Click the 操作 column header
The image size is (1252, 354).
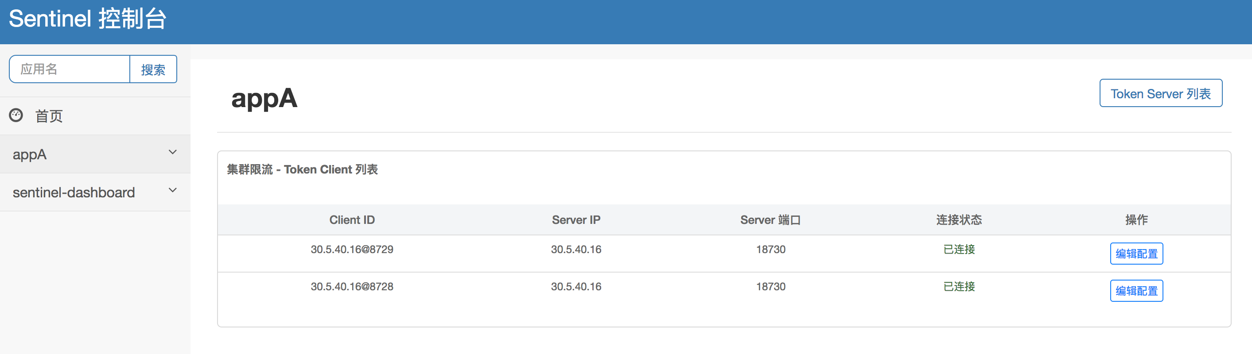[1136, 220]
